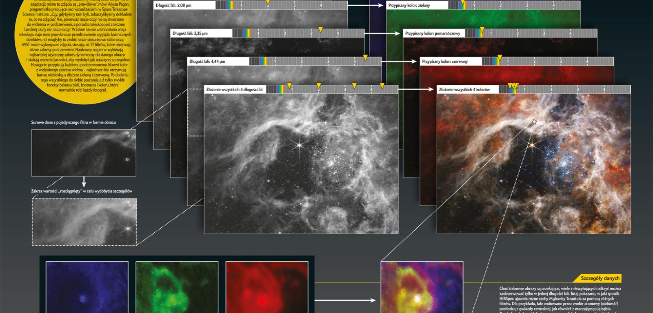Click the yellow marker on the pomarańczowy color scale
The height and width of the screenshot is (313, 653).
(x=482, y=30)
